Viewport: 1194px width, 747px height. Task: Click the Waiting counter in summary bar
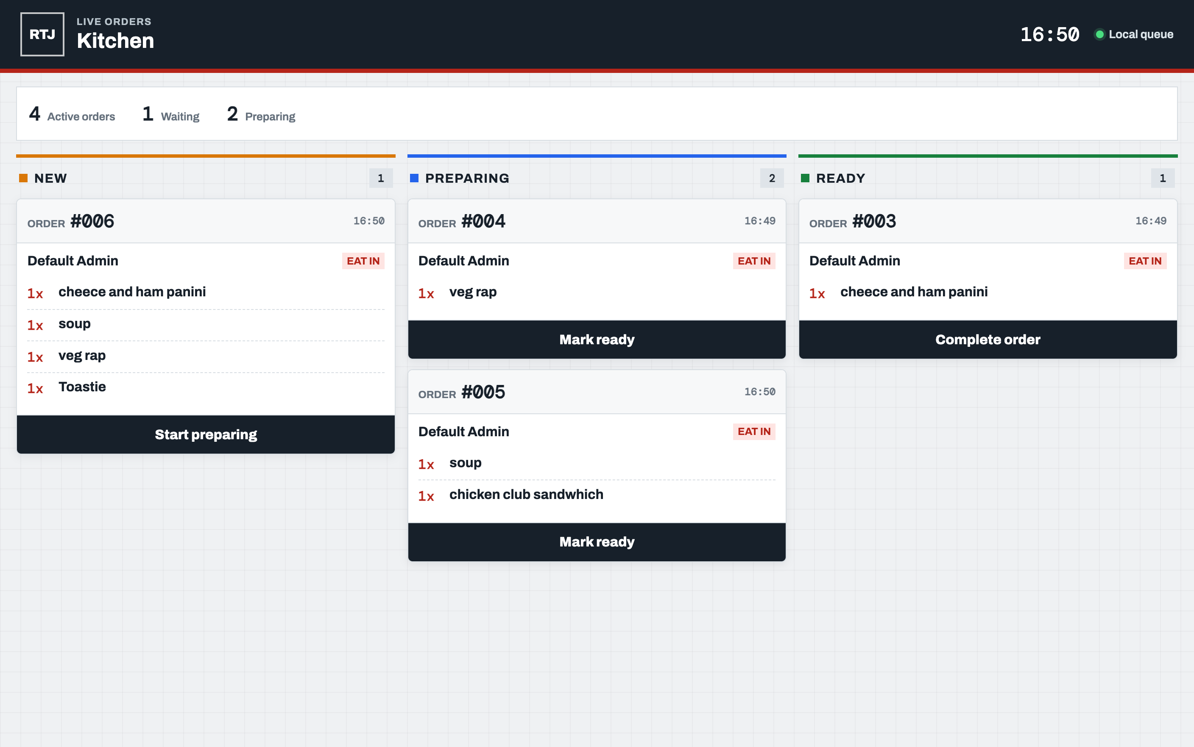171,114
